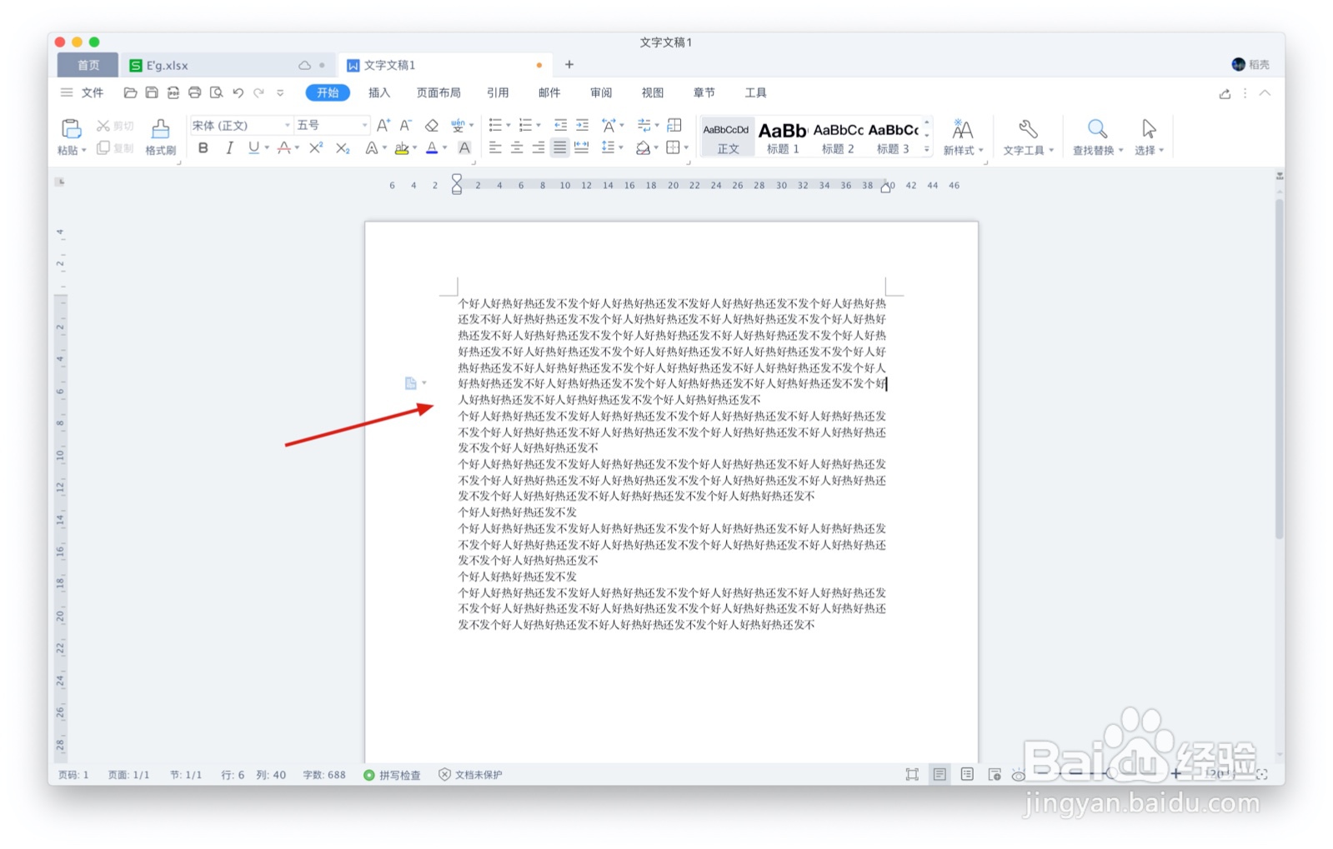
Task: Switch to outline view in status bar
Action: [967, 774]
